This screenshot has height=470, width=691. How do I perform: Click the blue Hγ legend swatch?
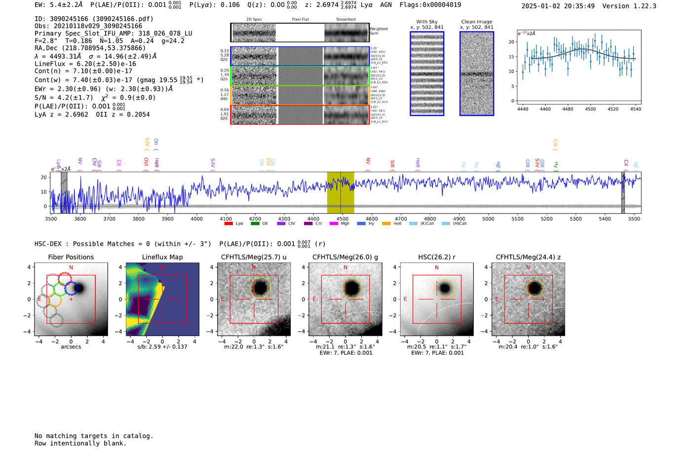pyautogui.click(x=361, y=223)
